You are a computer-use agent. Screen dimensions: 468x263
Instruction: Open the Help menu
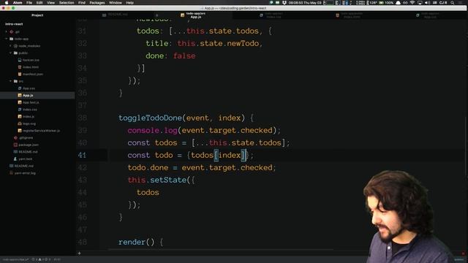[x=130, y=3]
